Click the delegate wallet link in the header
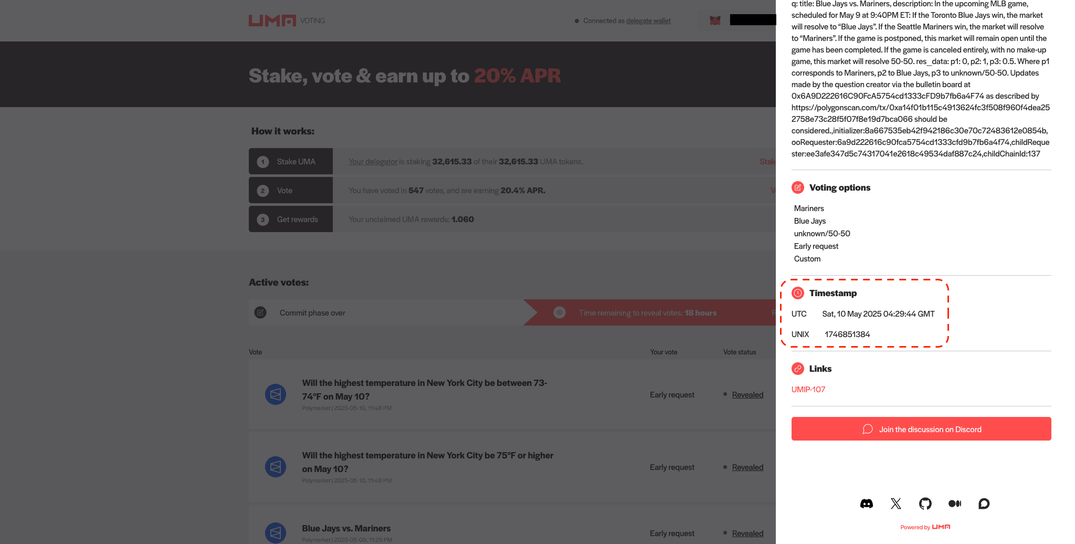This screenshot has height=544, width=1075. click(648, 20)
